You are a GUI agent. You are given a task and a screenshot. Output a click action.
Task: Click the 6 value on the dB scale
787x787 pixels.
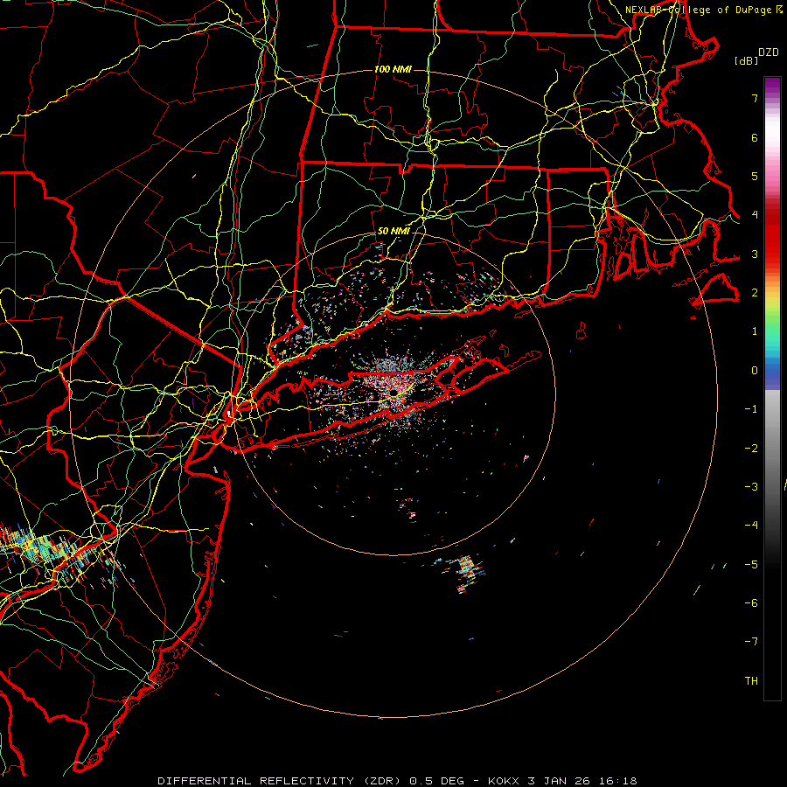pyautogui.click(x=755, y=137)
